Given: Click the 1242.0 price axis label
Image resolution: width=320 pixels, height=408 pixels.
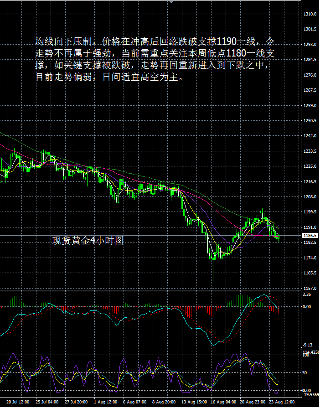Looking at the screenshot, I should tap(310, 136).
